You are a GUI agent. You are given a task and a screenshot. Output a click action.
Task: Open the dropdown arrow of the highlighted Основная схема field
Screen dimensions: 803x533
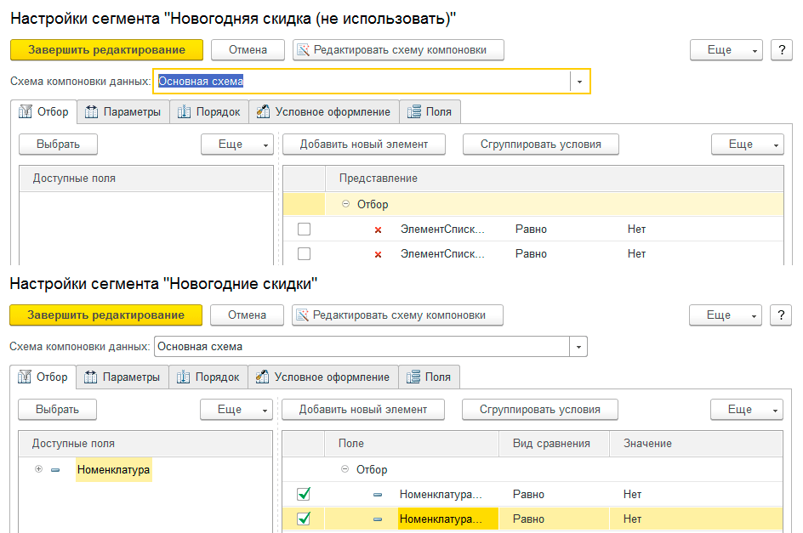pos(579,82)
